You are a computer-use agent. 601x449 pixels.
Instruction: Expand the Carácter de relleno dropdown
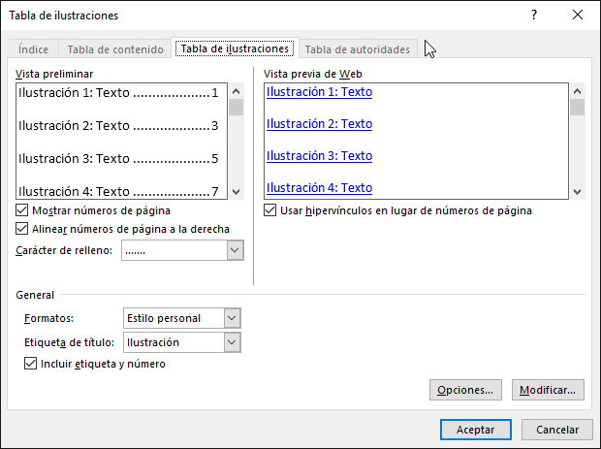pyautogui.click(x=235, y=251)
